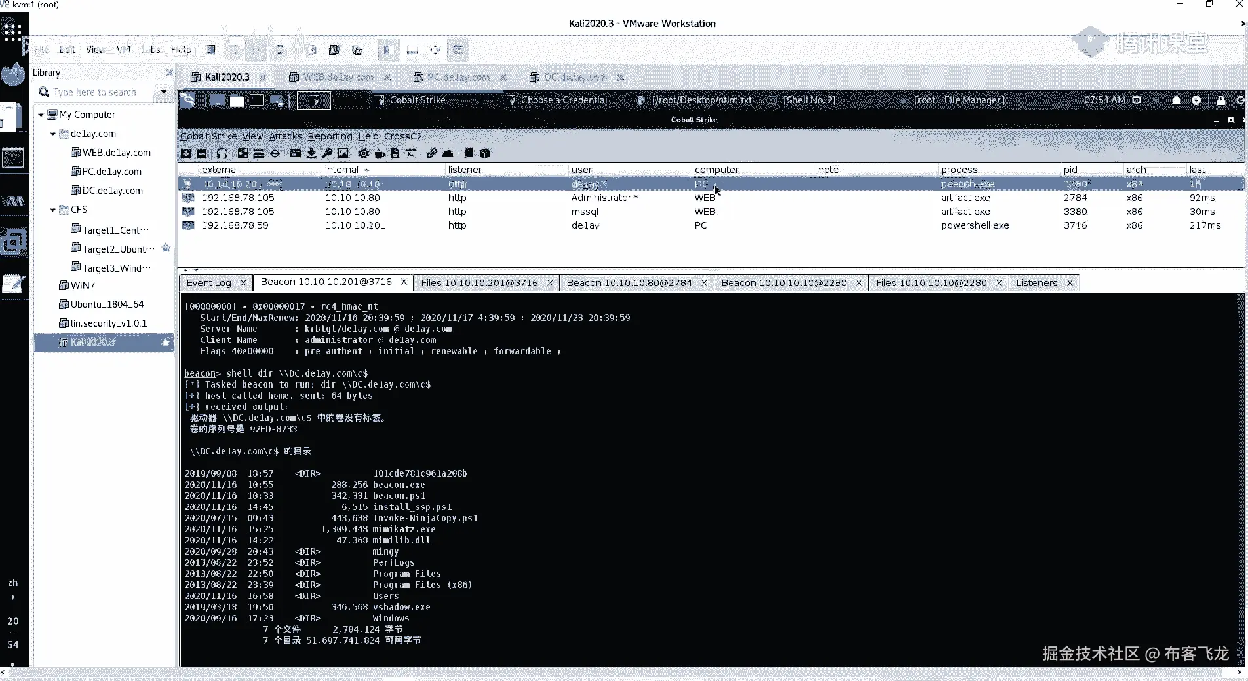
Task: Open the Kali dragon applications menu
Action: point(187,100)
